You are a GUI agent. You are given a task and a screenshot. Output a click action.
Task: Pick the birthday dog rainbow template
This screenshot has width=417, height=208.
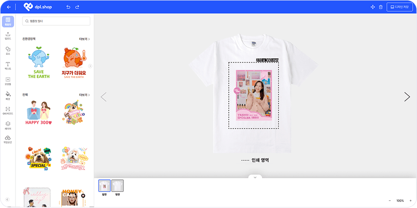point(73,113)
